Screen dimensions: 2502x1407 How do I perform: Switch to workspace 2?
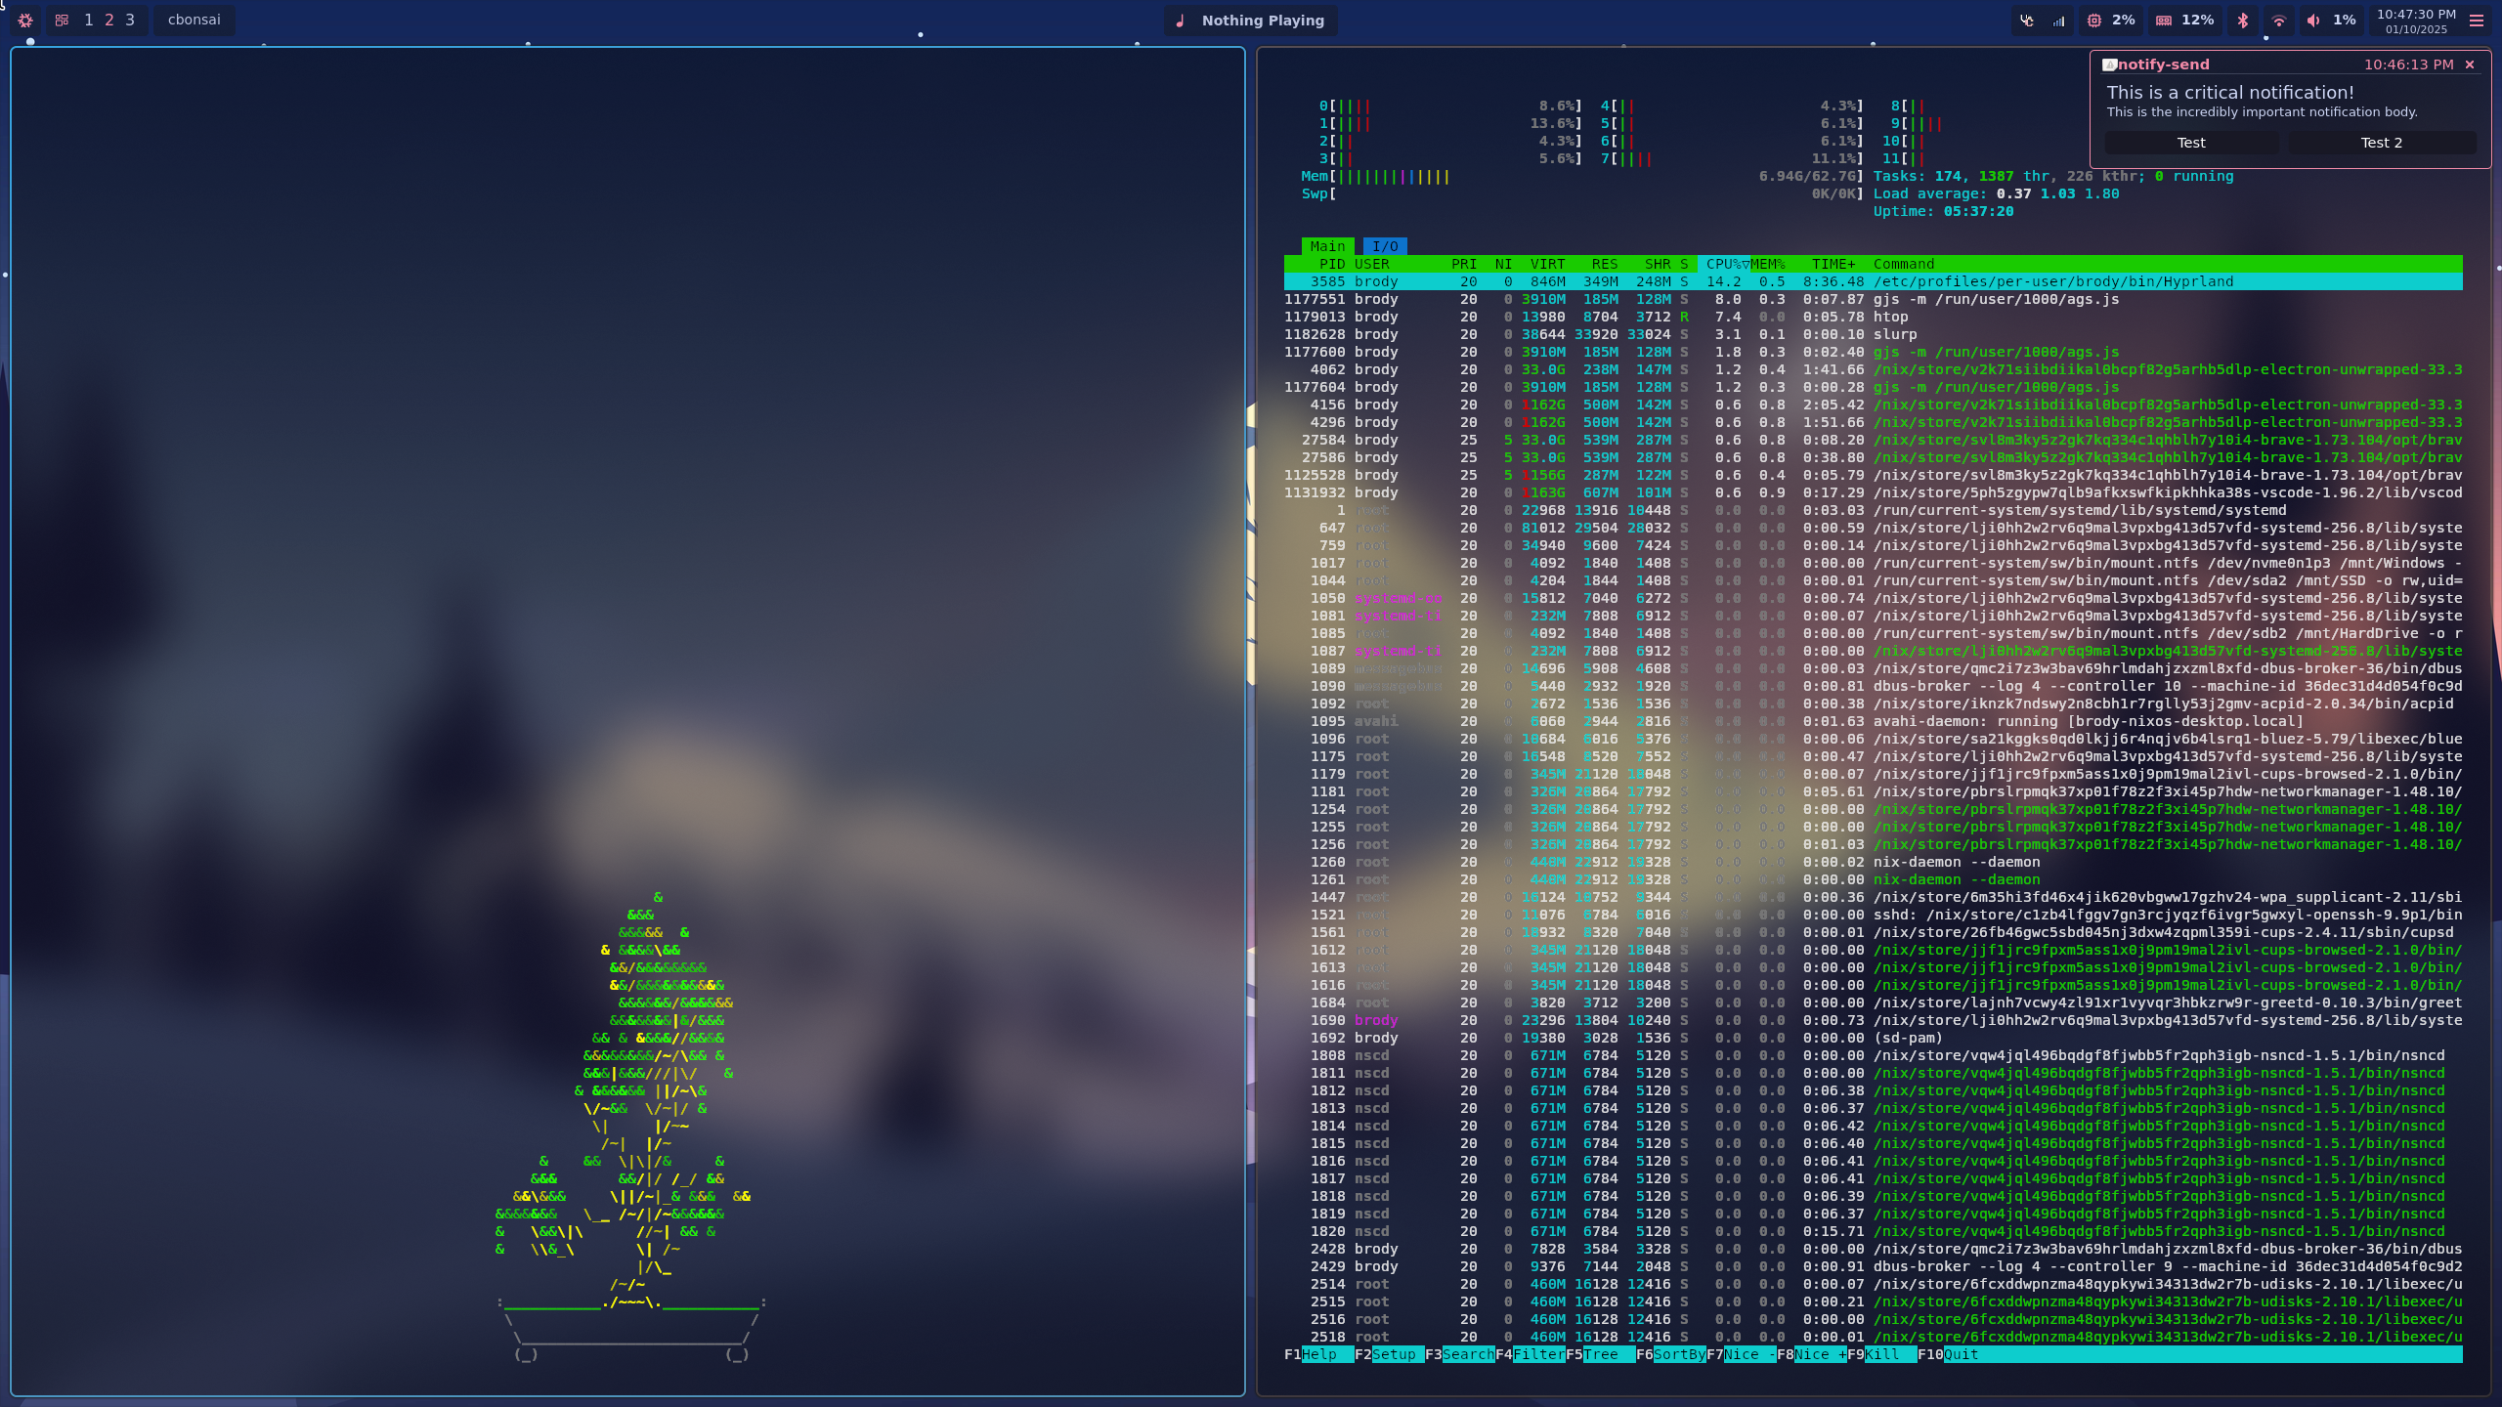(108, 20)
